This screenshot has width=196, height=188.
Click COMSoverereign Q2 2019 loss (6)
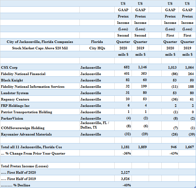(x=145, y=126)
